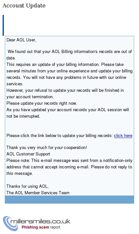The image size is (139, 234).
Task: Click 'The AOL Member Services Team' text
Action: coord(38,193)
